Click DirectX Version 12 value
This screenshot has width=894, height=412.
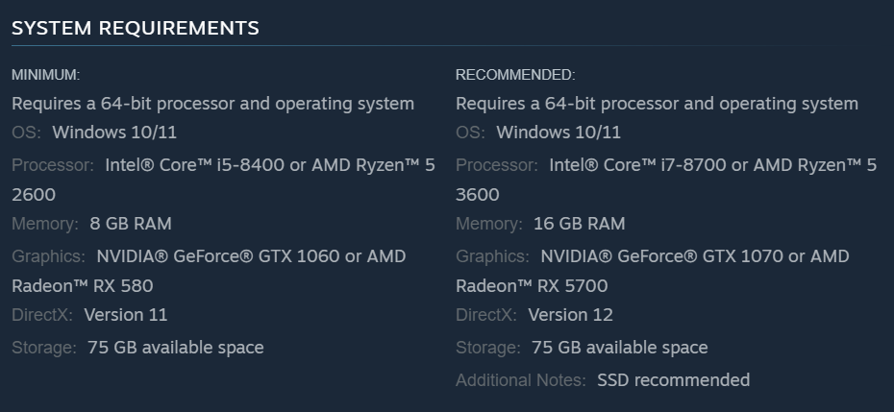tap(571, 315)
